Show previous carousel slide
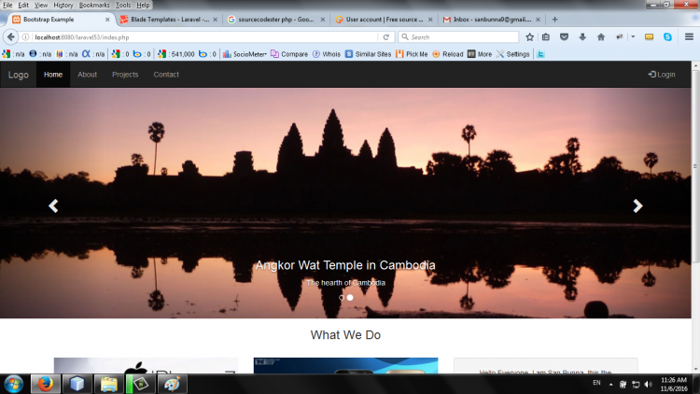 point(53,206)
